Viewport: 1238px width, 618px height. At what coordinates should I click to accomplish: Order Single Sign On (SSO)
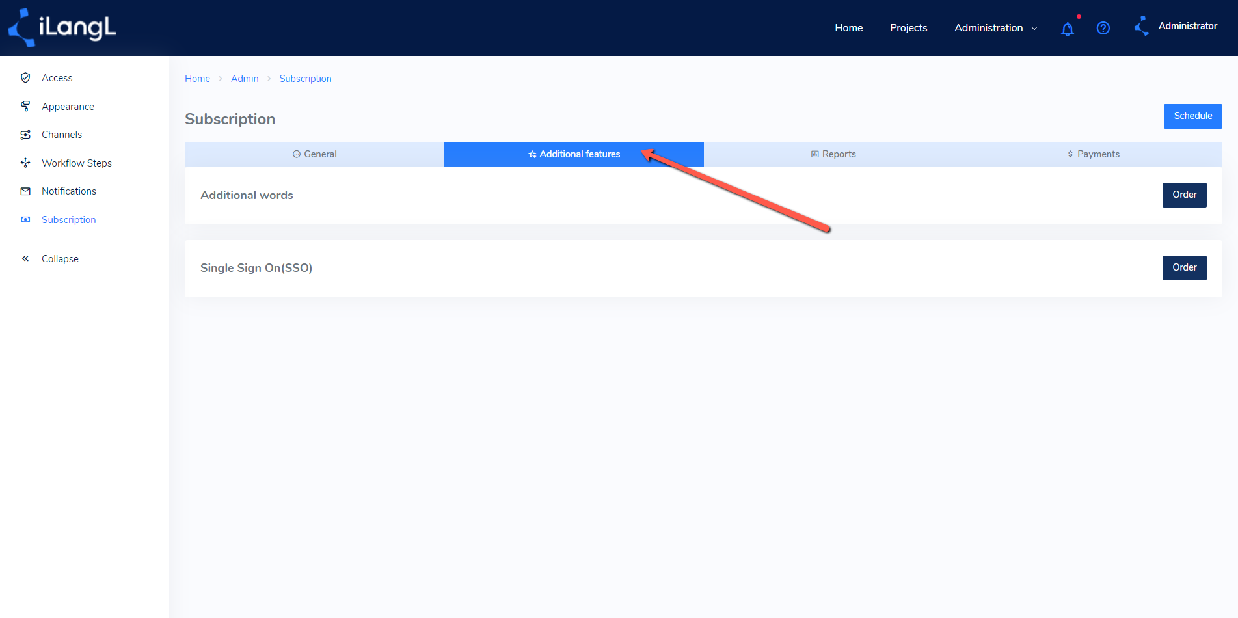click(1184, 268)
